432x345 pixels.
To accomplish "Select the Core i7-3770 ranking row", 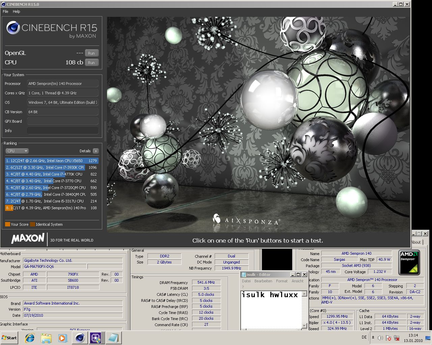I will (x=52, y=181).
